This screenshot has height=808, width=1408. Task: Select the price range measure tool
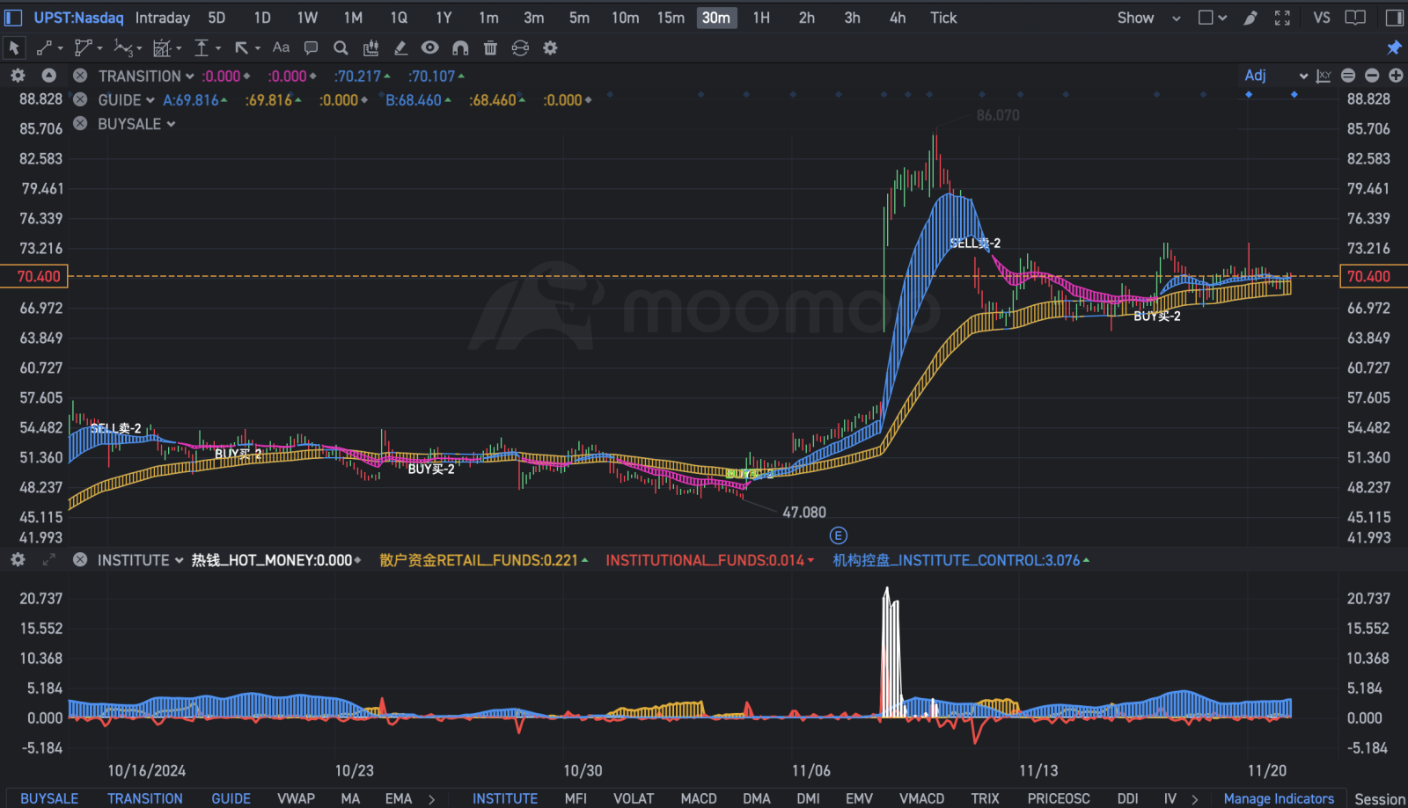tap(202, 48)
